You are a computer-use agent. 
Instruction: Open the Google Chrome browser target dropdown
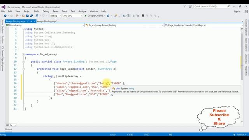(x=105, y=16)
